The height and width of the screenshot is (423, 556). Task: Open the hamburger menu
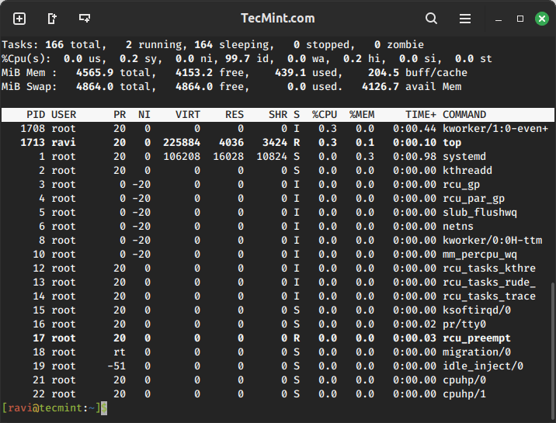pyautogui.click(x=465, y=19)
